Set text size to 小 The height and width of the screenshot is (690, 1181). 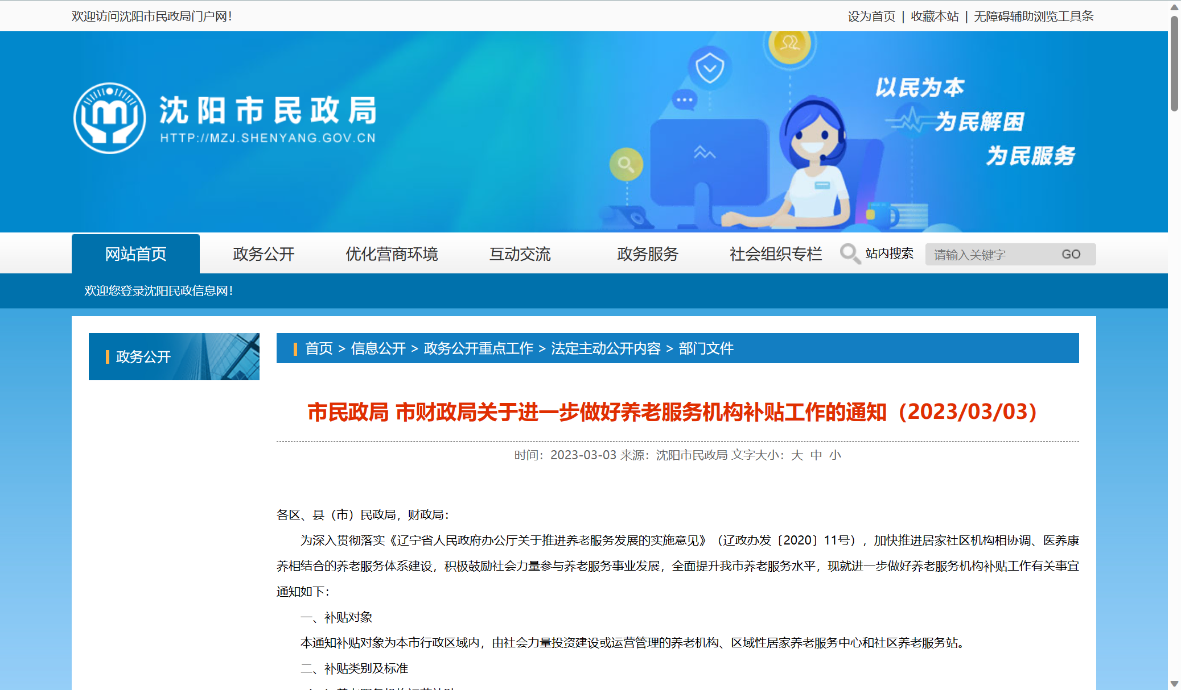835,455
